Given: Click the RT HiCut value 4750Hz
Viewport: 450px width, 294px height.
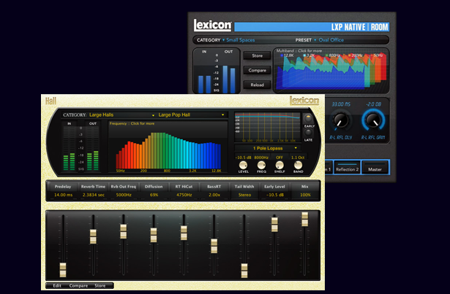Looking at the screenshot, I should 184,195.
